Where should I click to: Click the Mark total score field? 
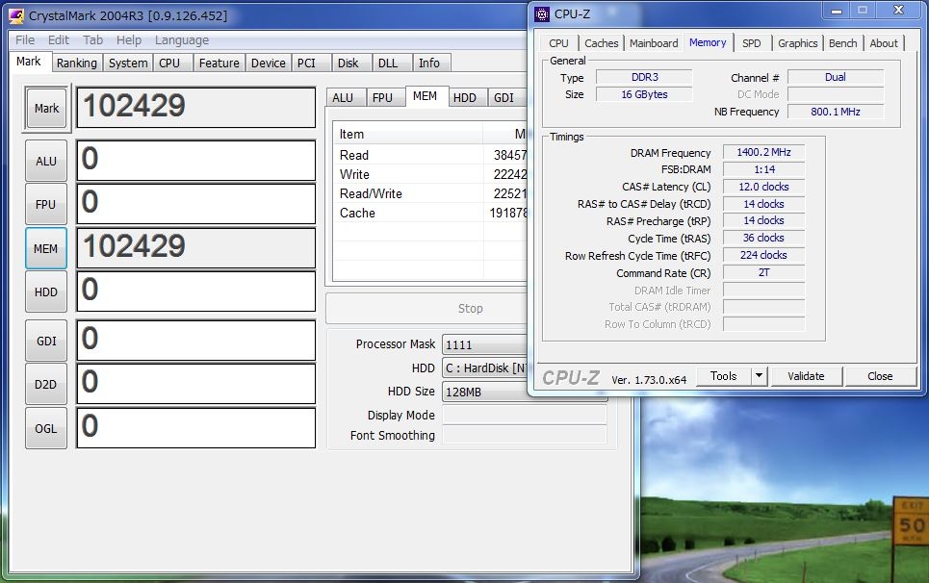click(x=195, y=108)
